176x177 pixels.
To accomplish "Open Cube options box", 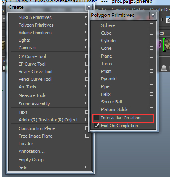I will click(151, 33).
